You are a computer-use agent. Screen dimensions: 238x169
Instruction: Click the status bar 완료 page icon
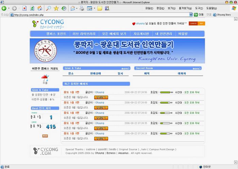(x=2, y=167)
